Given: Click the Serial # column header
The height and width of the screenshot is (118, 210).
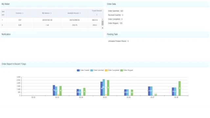Looking at the screenshot, I should point(3,13).
